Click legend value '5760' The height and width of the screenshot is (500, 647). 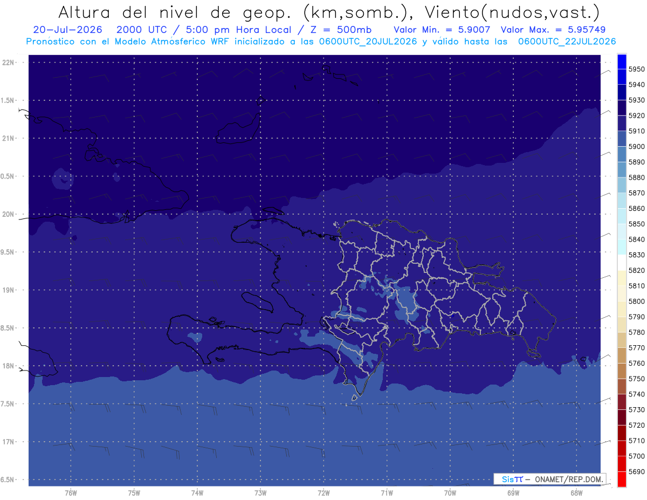click(x=637, y=363)
